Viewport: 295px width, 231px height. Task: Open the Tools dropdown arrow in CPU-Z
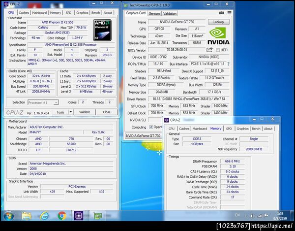click(x=70, y=112)
